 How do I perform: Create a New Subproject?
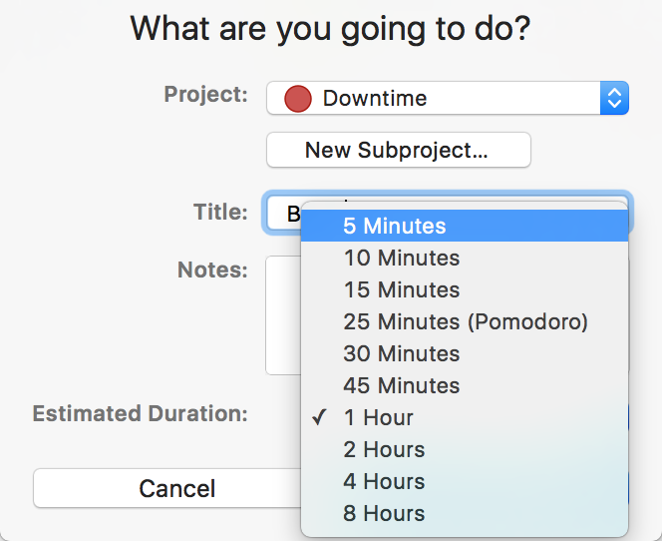(399, 150)
